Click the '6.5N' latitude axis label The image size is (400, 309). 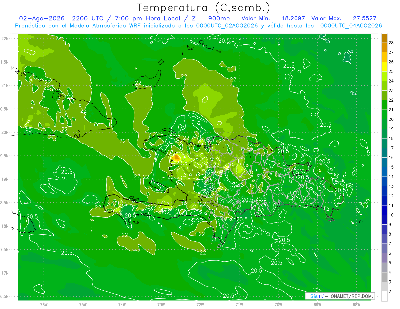tap(5, 297)
